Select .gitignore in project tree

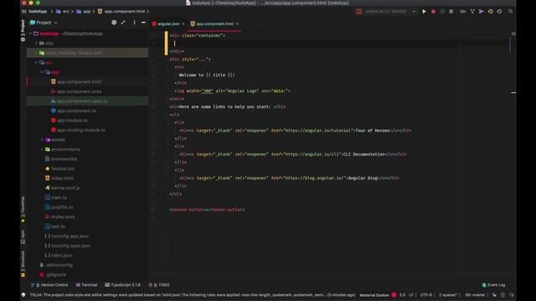(x=56, y=274)
